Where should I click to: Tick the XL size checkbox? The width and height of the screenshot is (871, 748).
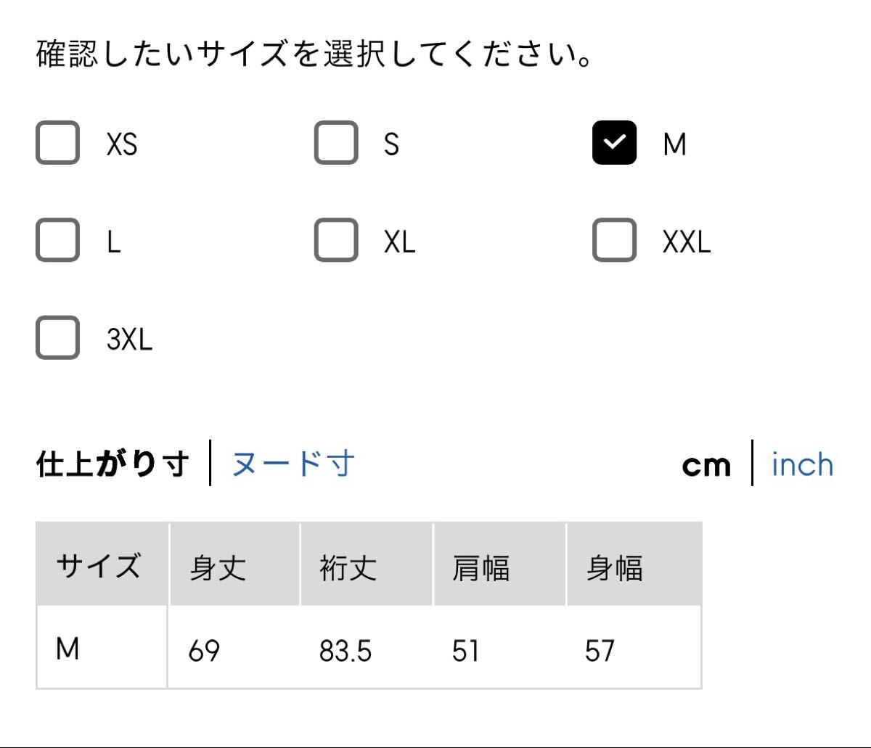(x=336, y=240)
